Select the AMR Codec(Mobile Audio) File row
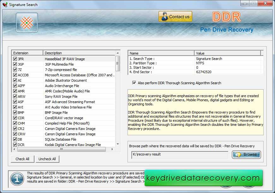The image size is (275, 193). 63,91
